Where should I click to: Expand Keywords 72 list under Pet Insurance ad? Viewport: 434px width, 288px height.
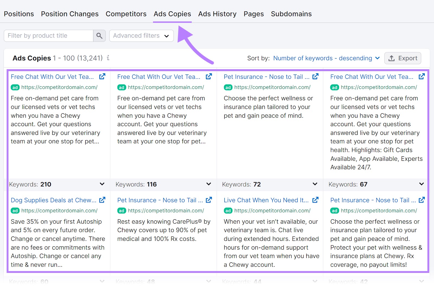(315, 184)
